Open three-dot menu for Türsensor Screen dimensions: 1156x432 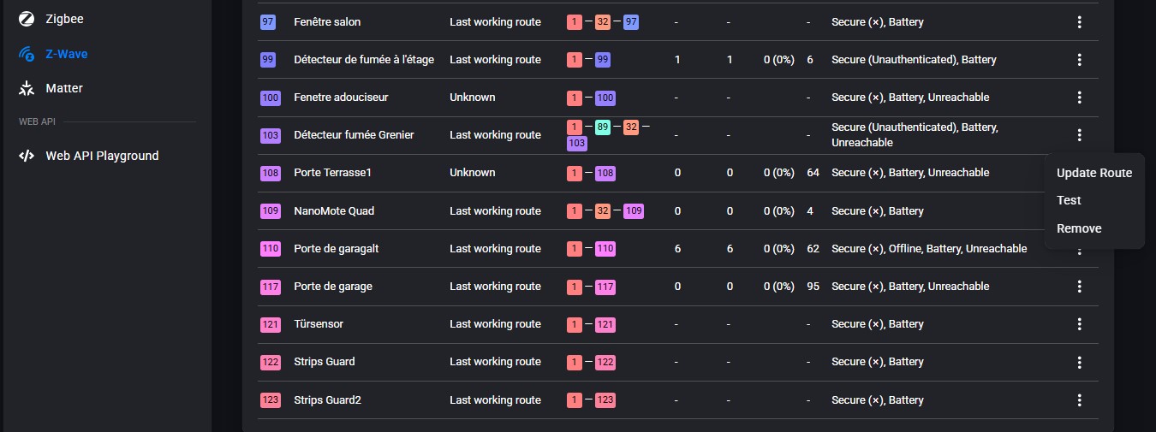(1079, 324)
